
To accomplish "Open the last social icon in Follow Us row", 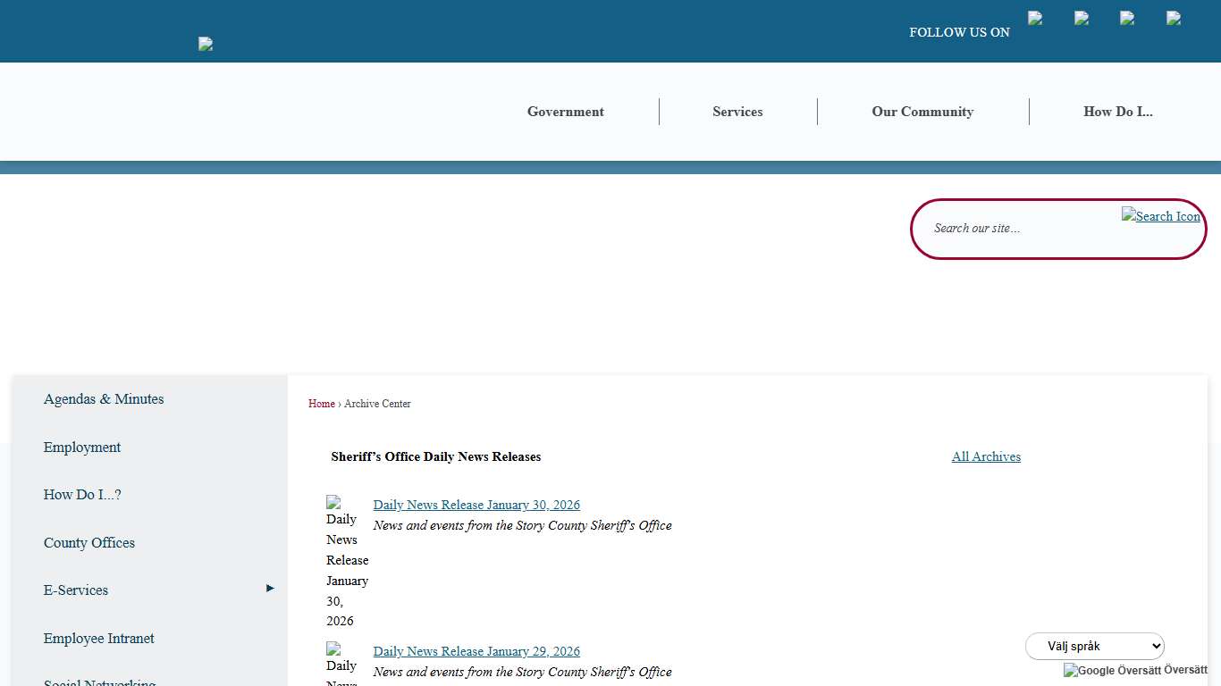I will click(x=1174, y=18).
